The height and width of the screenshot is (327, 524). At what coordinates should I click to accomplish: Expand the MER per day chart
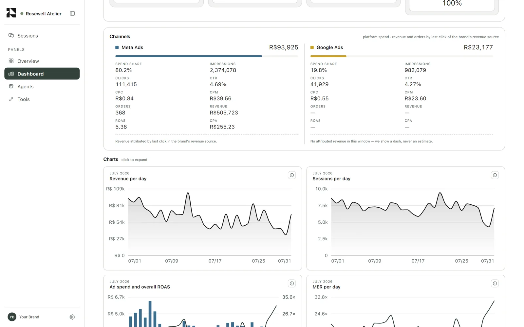[x=405, y=301]
